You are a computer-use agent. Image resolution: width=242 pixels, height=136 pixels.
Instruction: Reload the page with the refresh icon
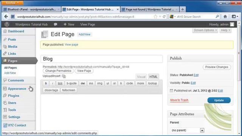point(164,17)
